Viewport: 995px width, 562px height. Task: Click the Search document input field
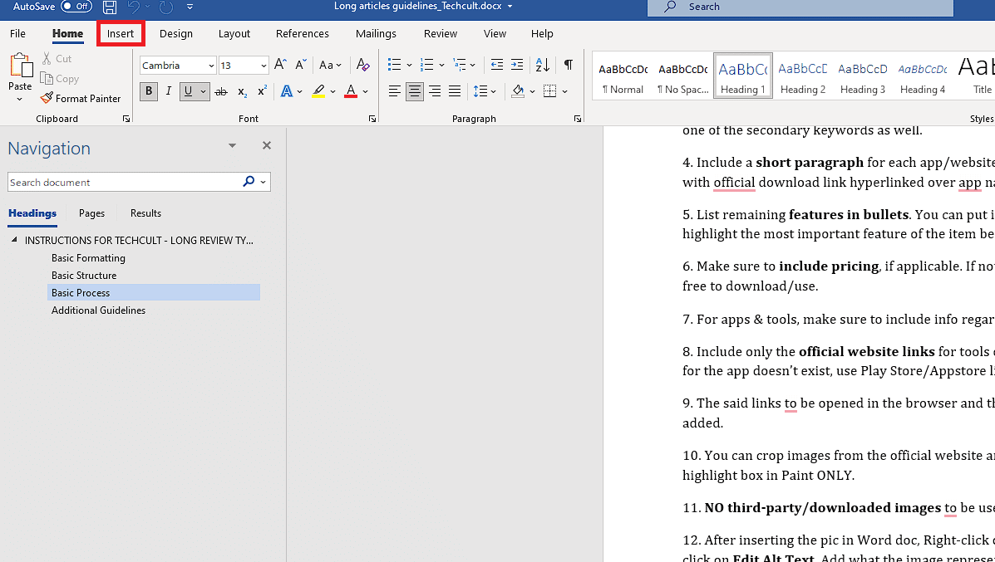click(x=125, y=182)
